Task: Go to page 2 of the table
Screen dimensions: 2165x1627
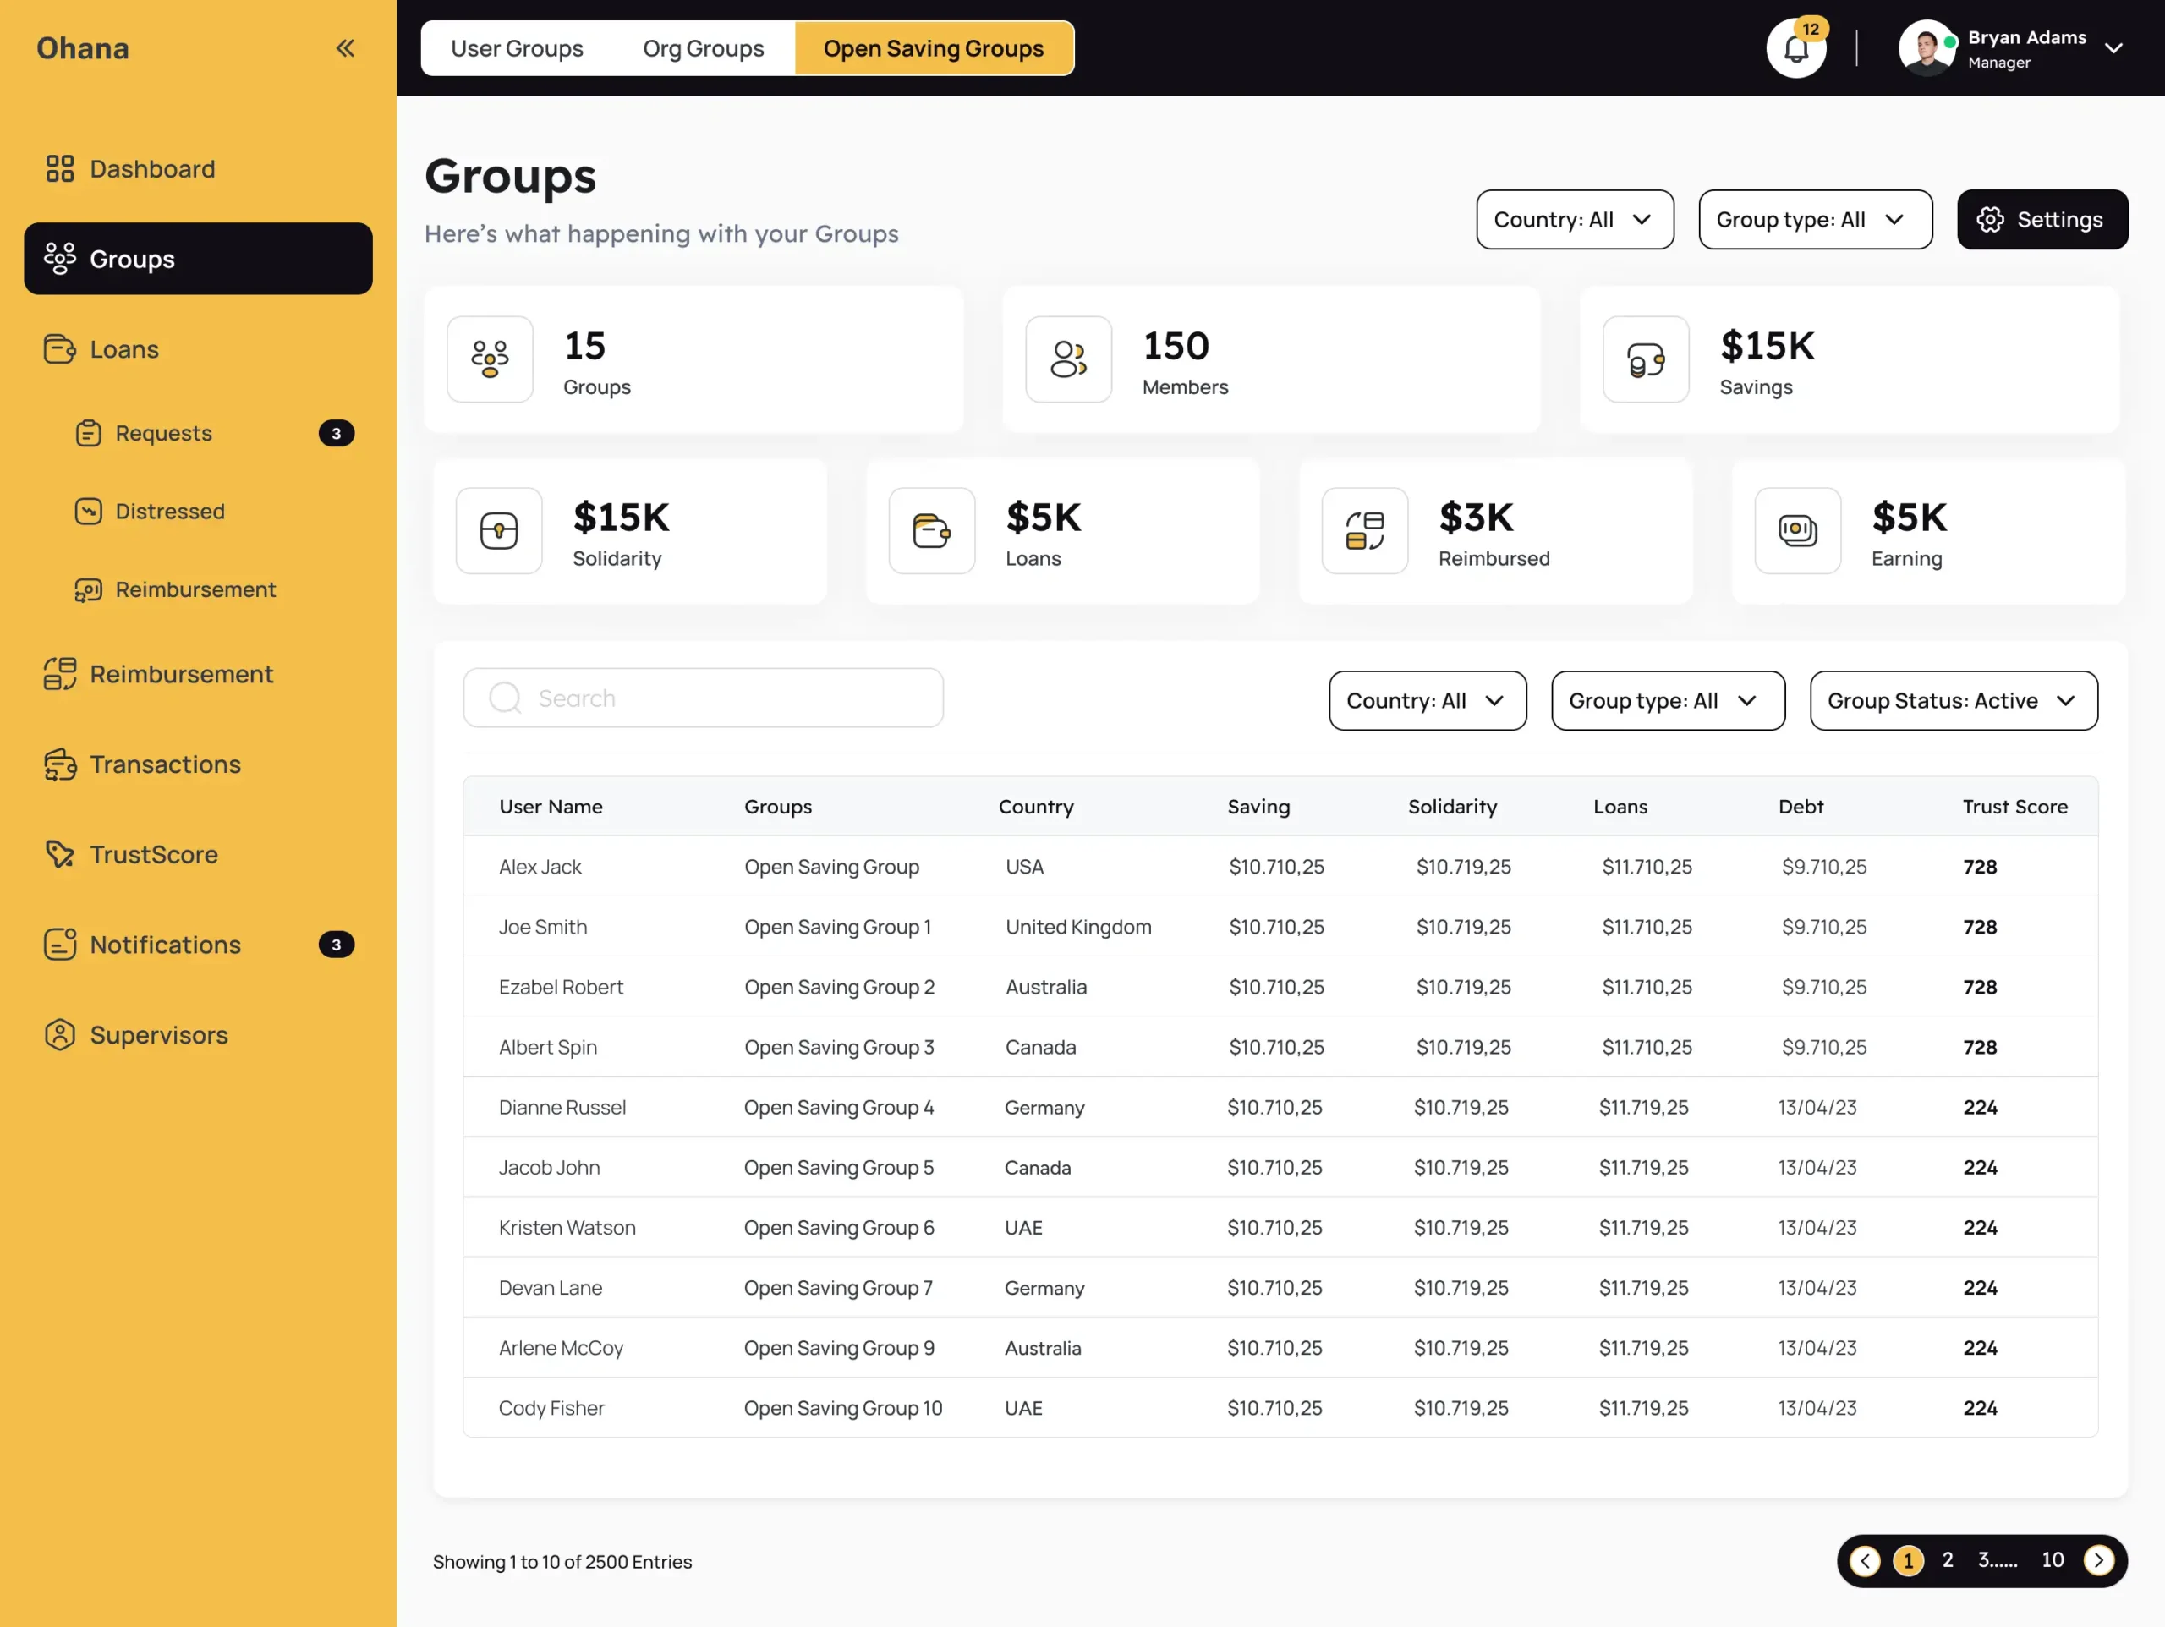Action: [x=1948, y=1560]
